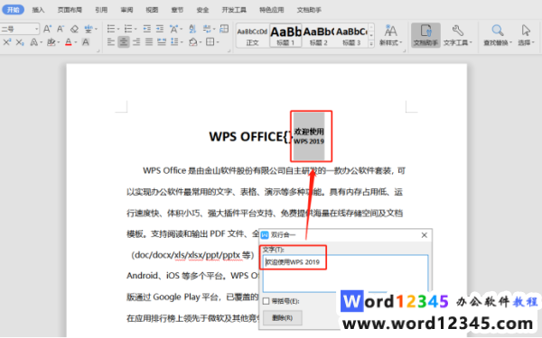Screen dimensions: 542x338
Task: Click the sort icon
Action: point(192,29)
